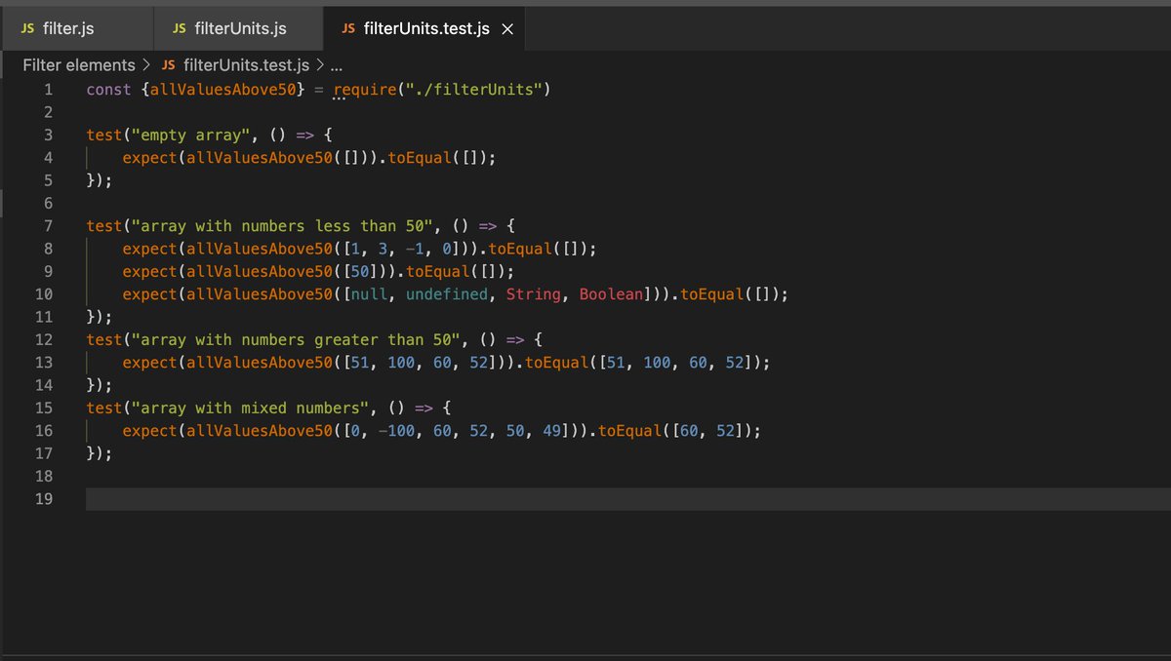Click line number 12 in gutter
Viewport: 1171px width, 661px height.
tap(43, 339)
